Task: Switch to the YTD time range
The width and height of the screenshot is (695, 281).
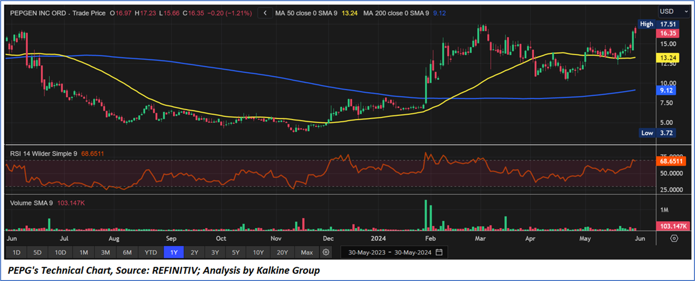Action: pyautogui.click(x=151, y=252)
